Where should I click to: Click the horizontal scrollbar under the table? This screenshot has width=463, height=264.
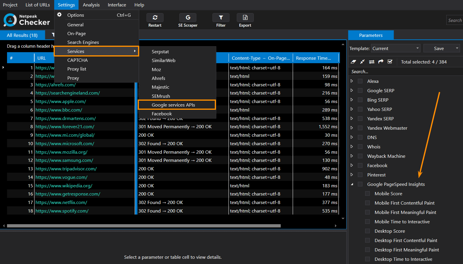point(144,226)
